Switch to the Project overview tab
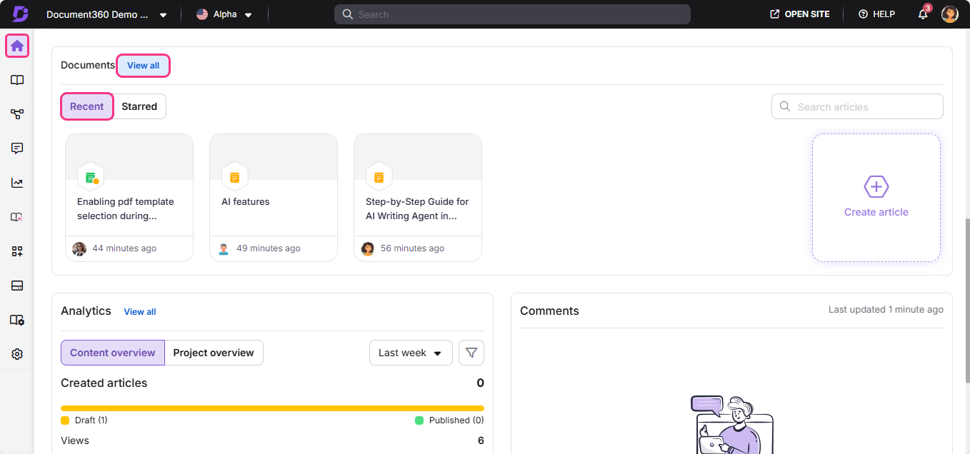 214,353
